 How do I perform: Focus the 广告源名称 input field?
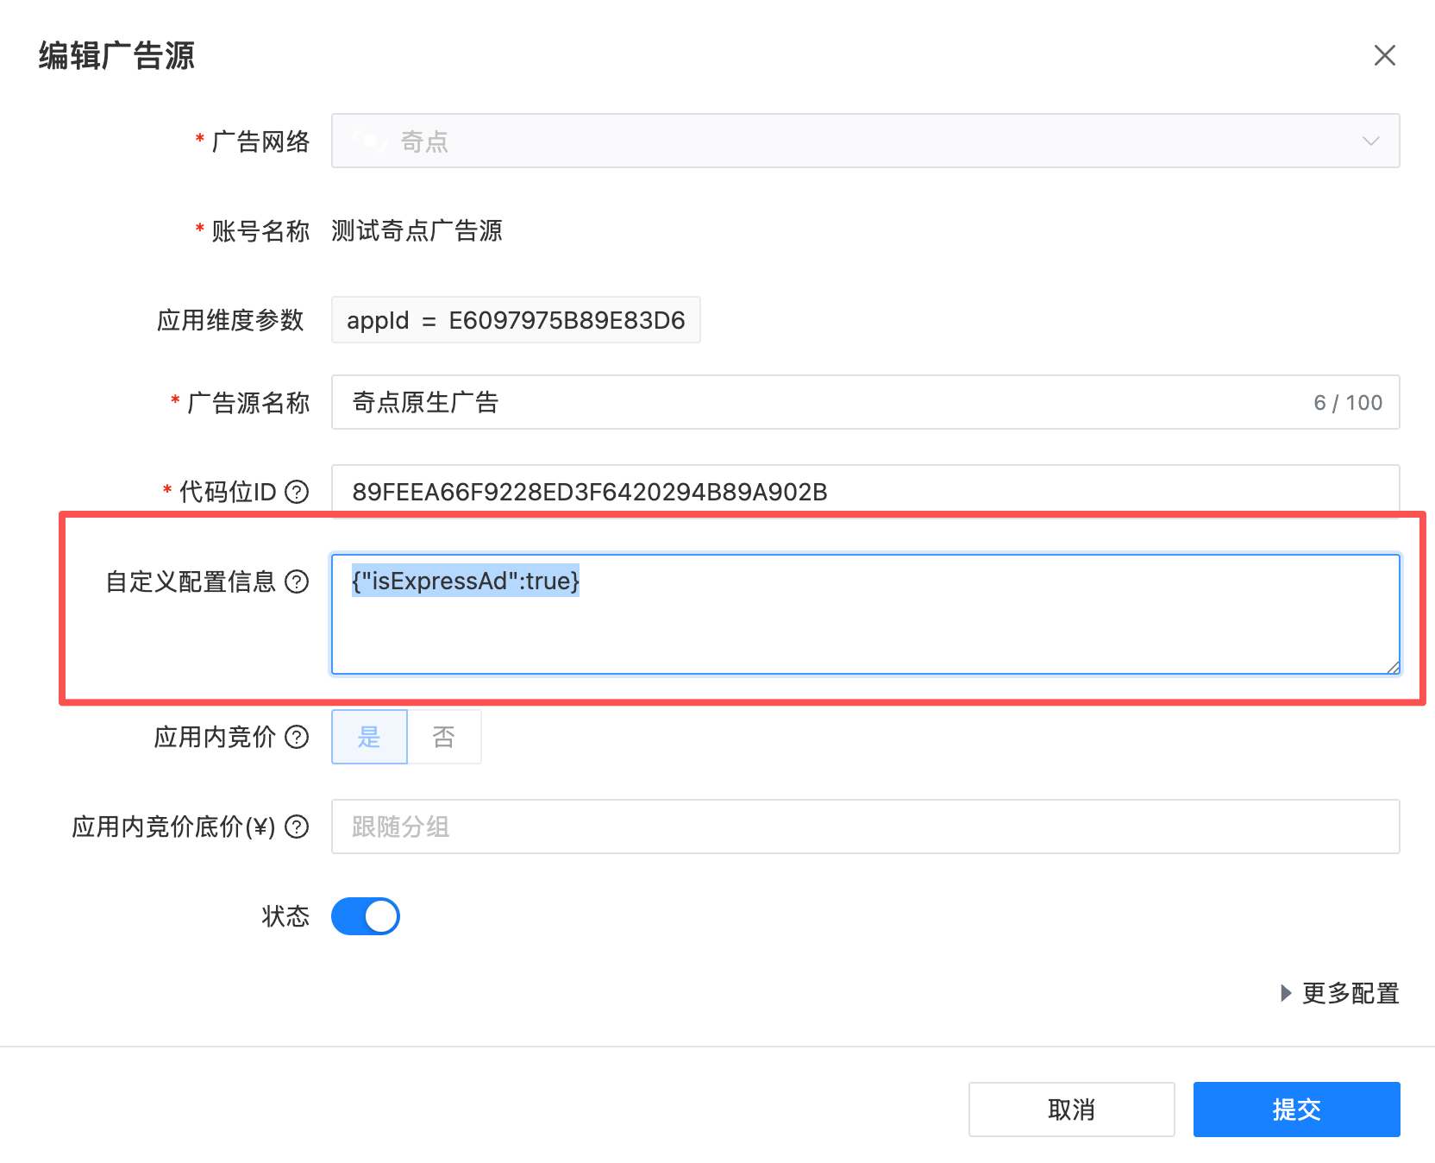click(x=819, y=402)
